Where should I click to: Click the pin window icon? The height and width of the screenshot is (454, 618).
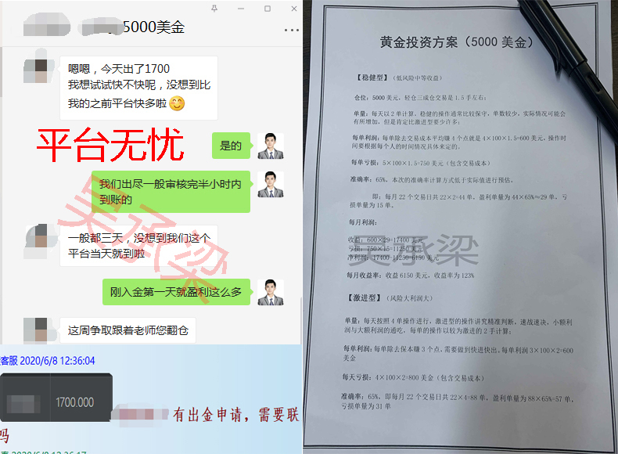pos(214,9)
